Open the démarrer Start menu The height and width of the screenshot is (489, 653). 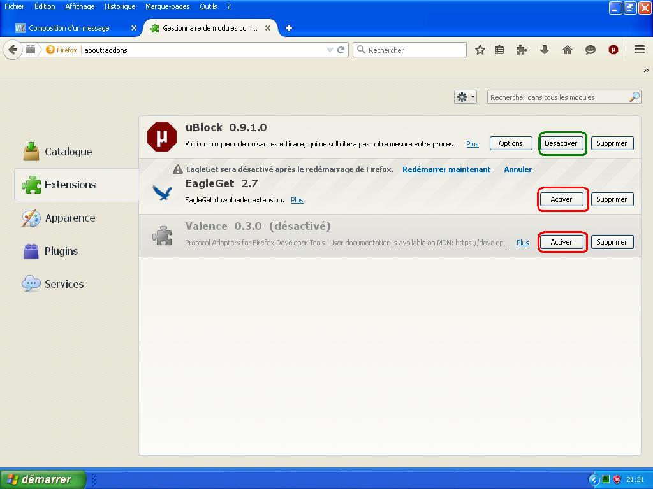click(x=43, y=479)
